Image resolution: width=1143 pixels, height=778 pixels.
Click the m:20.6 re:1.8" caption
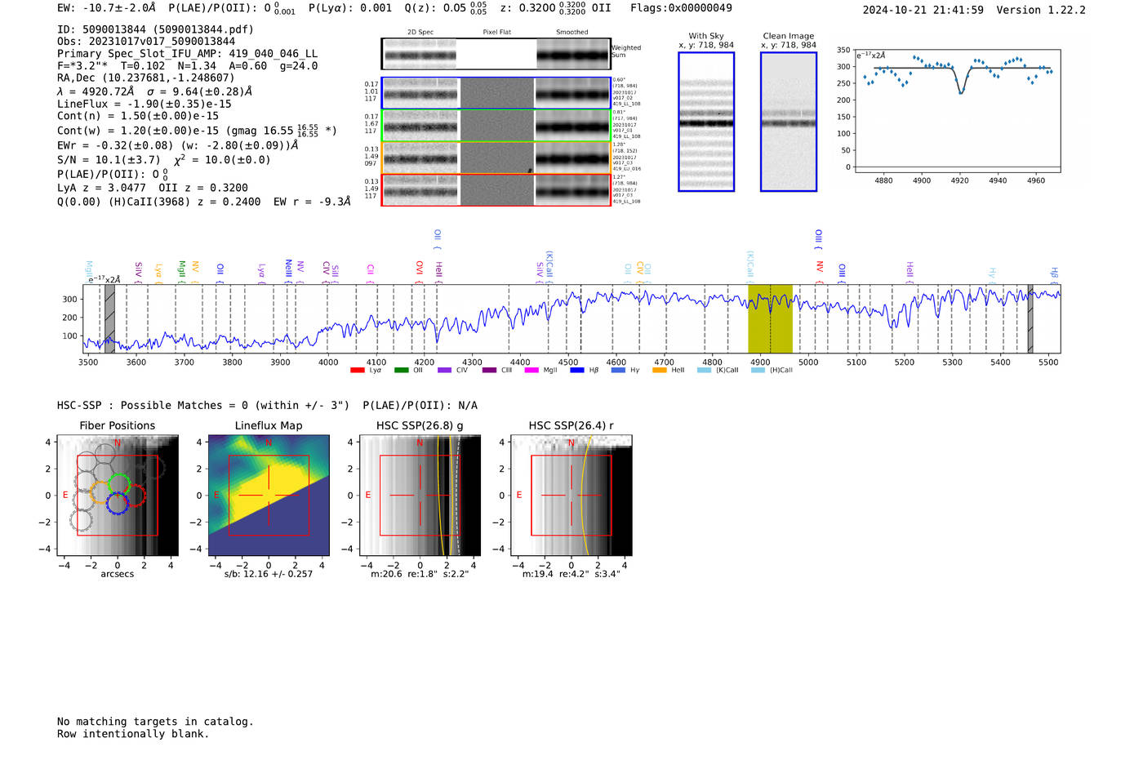pyautogui.click(x=420, y=574)
